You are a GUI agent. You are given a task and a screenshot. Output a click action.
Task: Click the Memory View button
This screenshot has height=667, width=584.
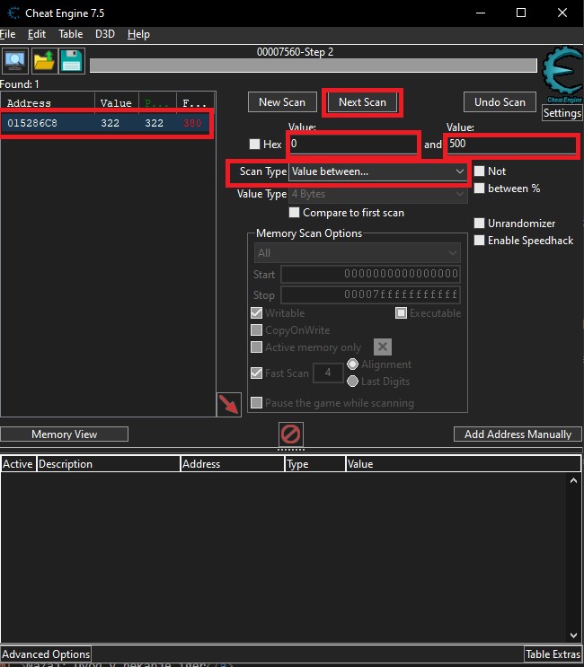64,434
